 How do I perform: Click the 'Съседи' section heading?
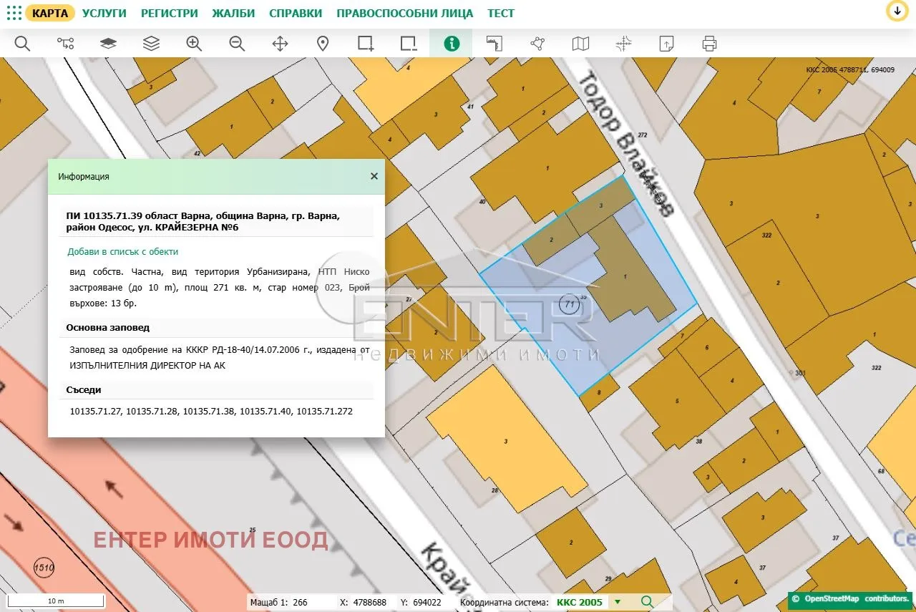[84, 390]
